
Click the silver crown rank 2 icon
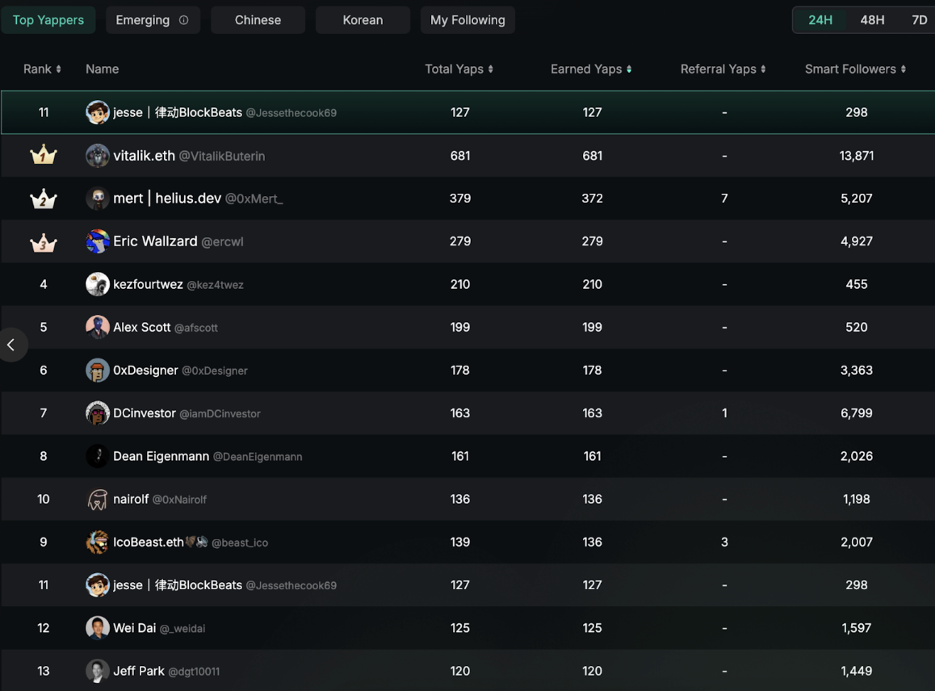click(44, 199)
